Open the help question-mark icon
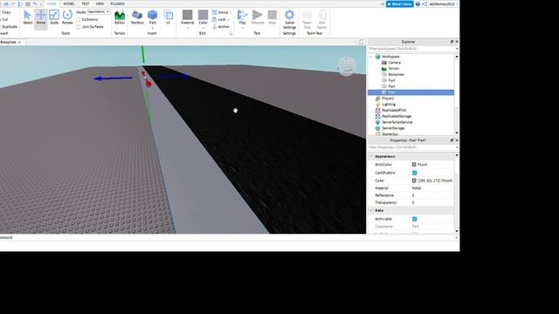The width and height of the screenshot is (559, 314). tap(418, 3)
